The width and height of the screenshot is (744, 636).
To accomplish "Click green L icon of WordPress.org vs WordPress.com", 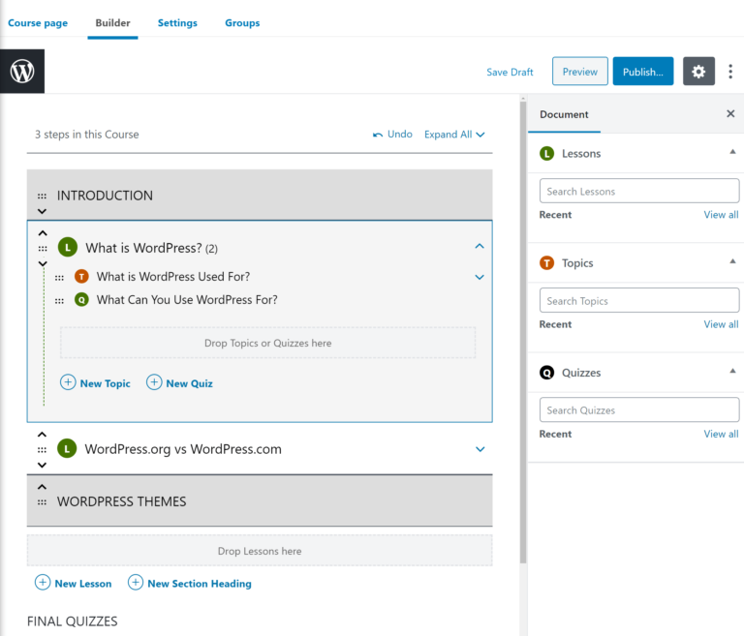I will coord(67,449).
